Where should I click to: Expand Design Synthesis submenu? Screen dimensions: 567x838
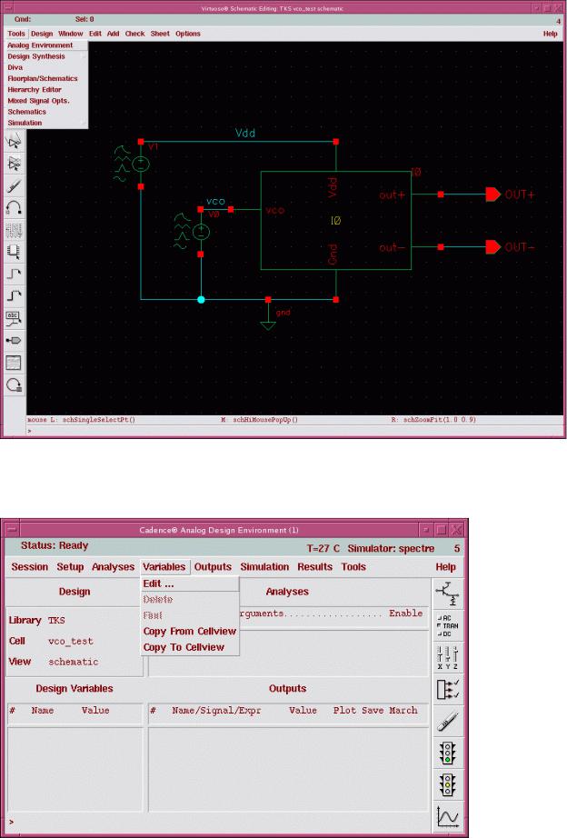[46, 56]
